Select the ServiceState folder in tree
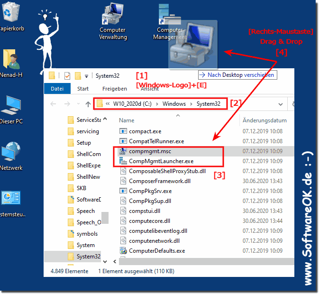The height and width of the screenshot is (294, 319). (84, 120)
